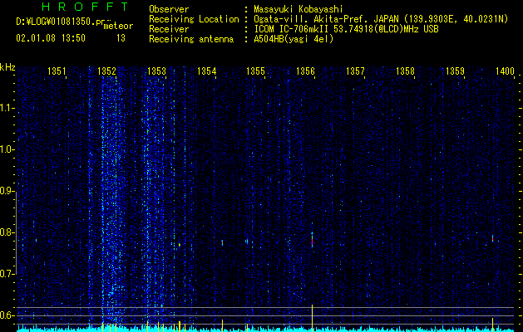Click the 0.7 kHz frequency label
Image resolution: width=523 pixels, height=332 pixels.
click(x=7, y=274)
